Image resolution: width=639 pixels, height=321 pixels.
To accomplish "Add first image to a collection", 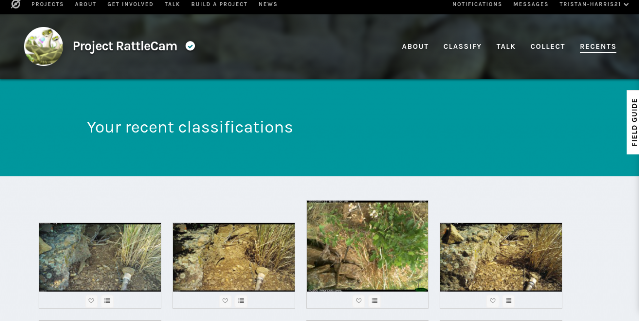I will (x=107, y=301).
